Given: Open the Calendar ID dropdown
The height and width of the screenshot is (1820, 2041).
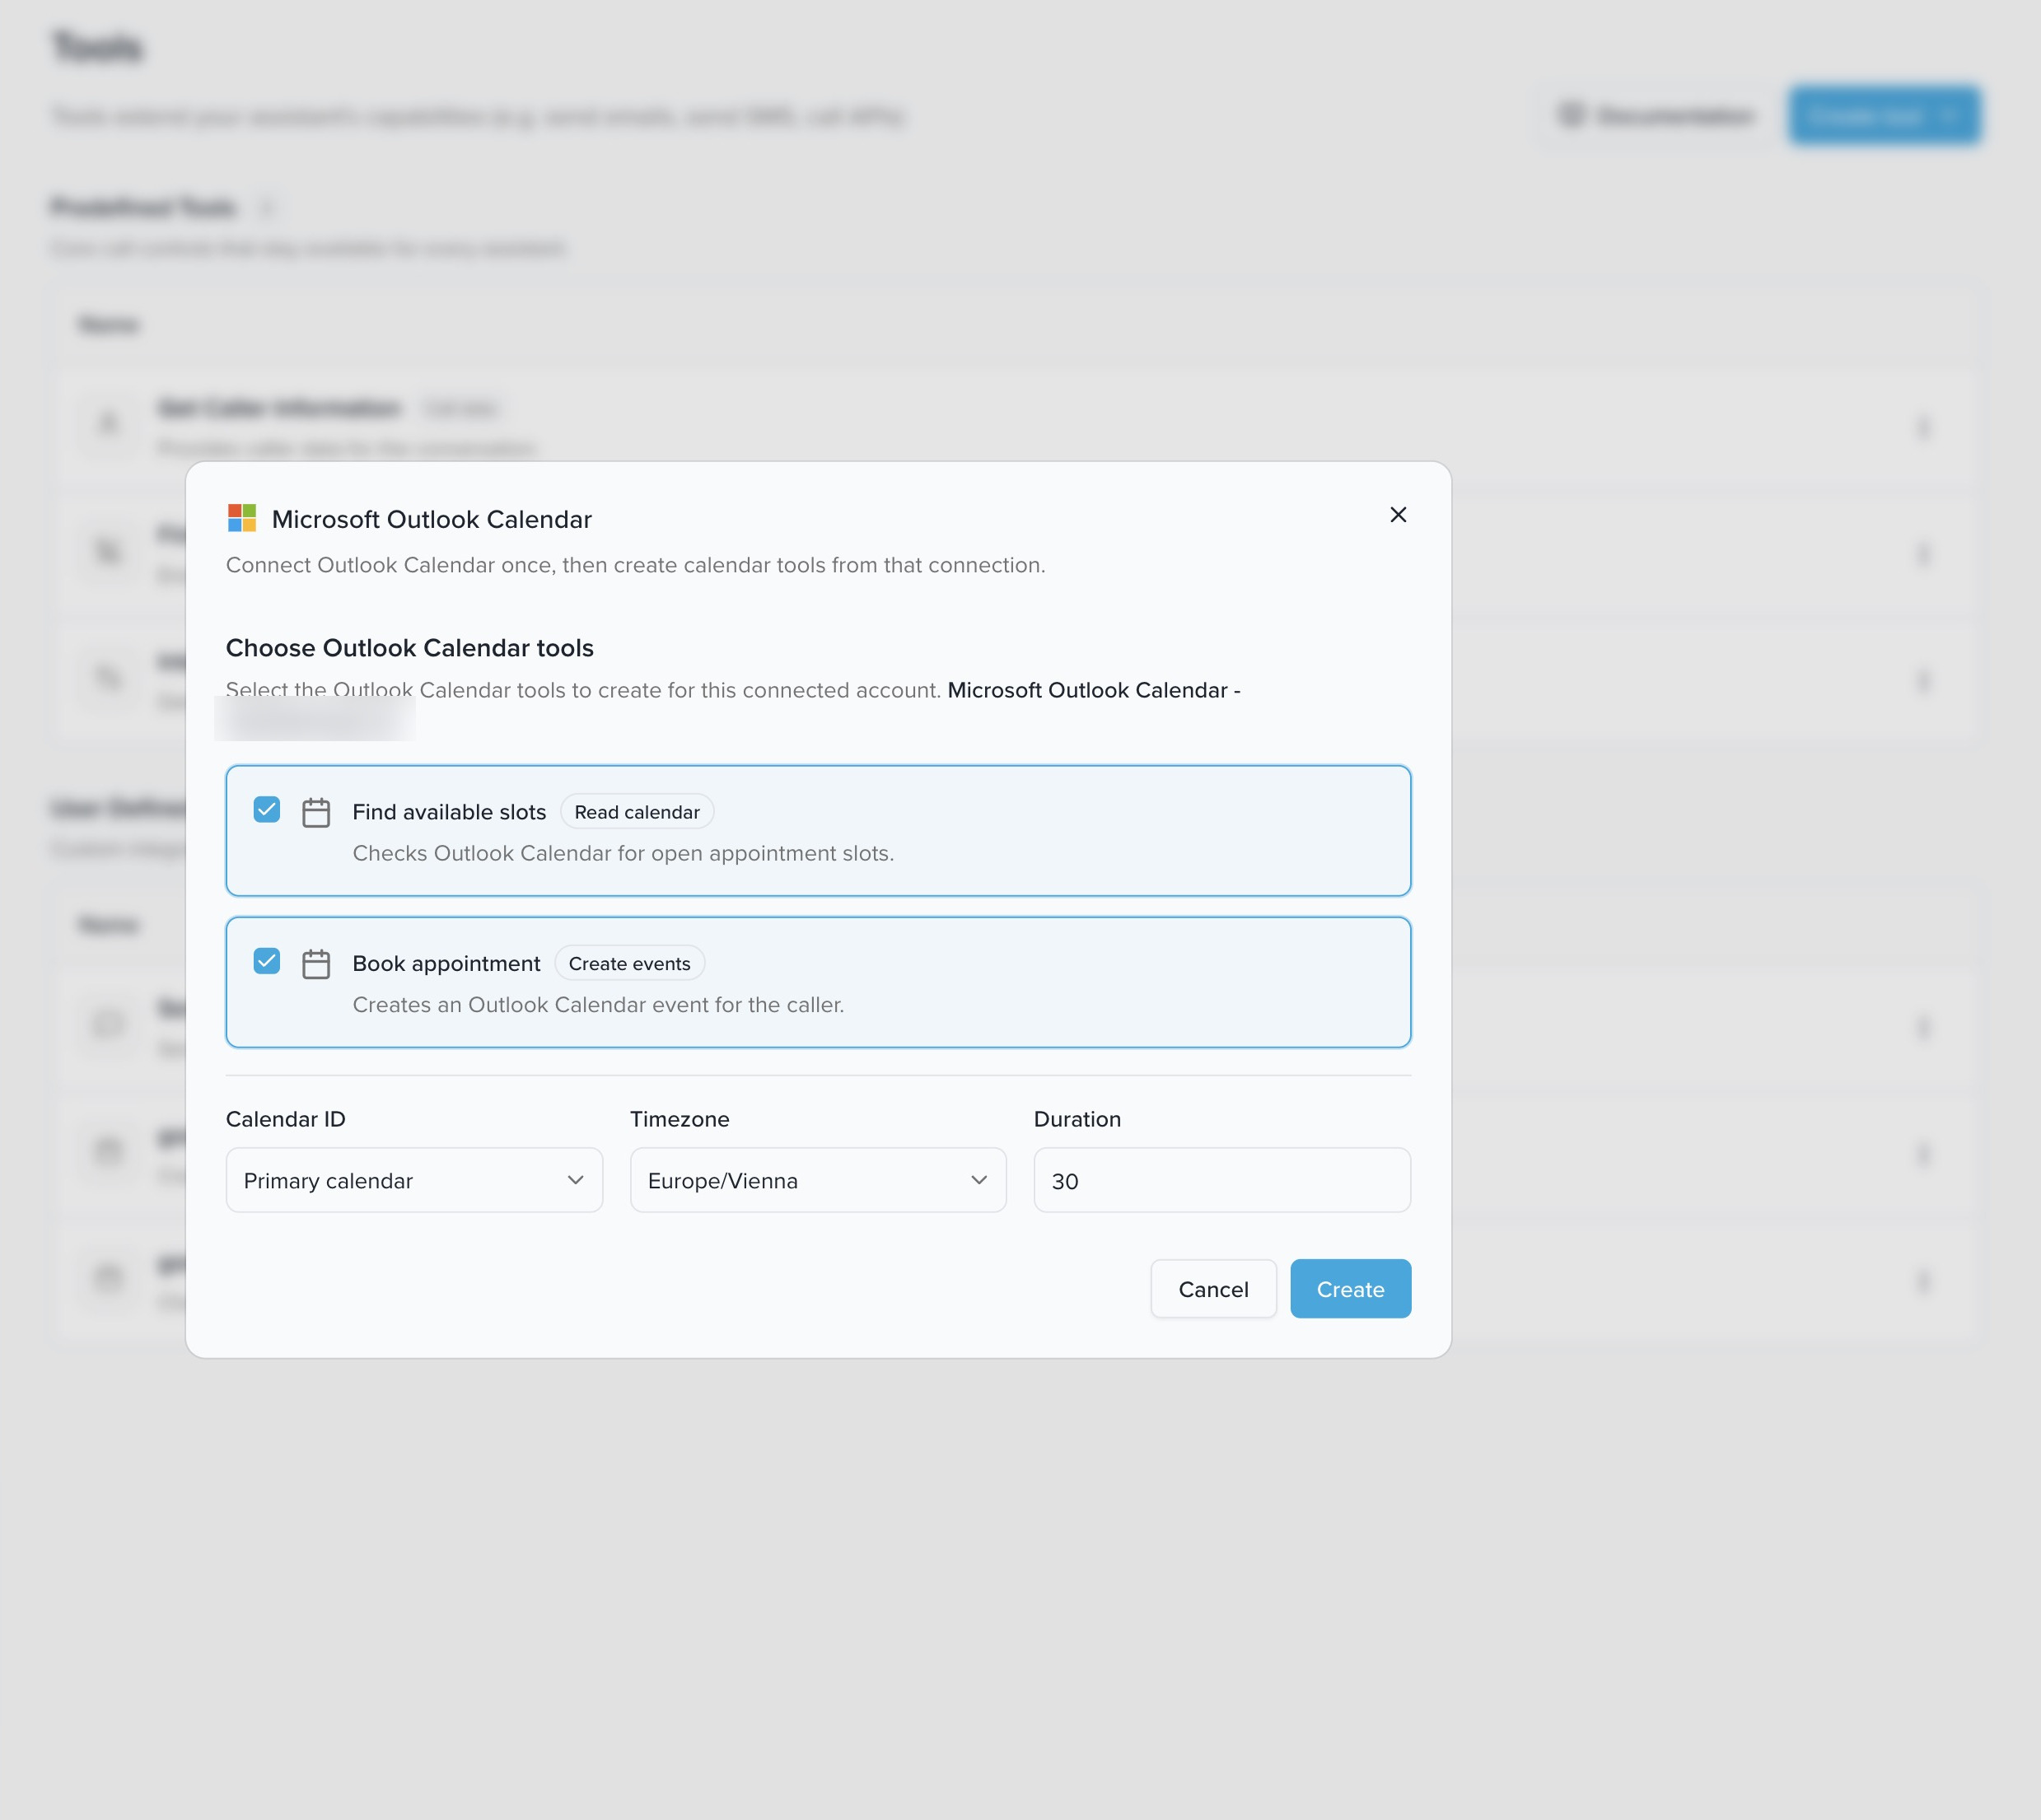Looking at the screenshot, I should point(414,1180).
